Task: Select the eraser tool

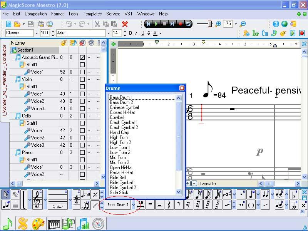Action: point(15,194)
